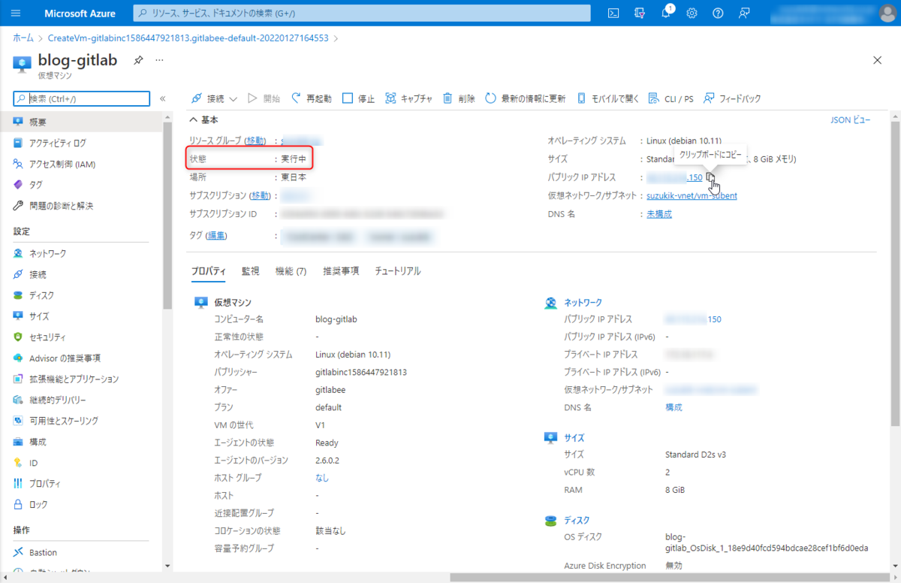Open the notifications bell
This screenshot has height=583, width=901.
tap(666, 13)
